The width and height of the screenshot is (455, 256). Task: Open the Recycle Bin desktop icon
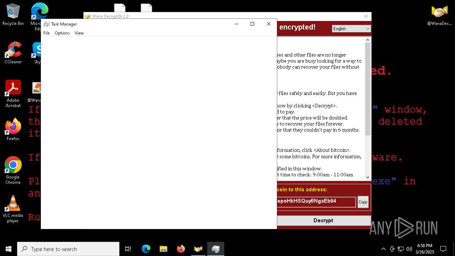click(x=13, y=15)
